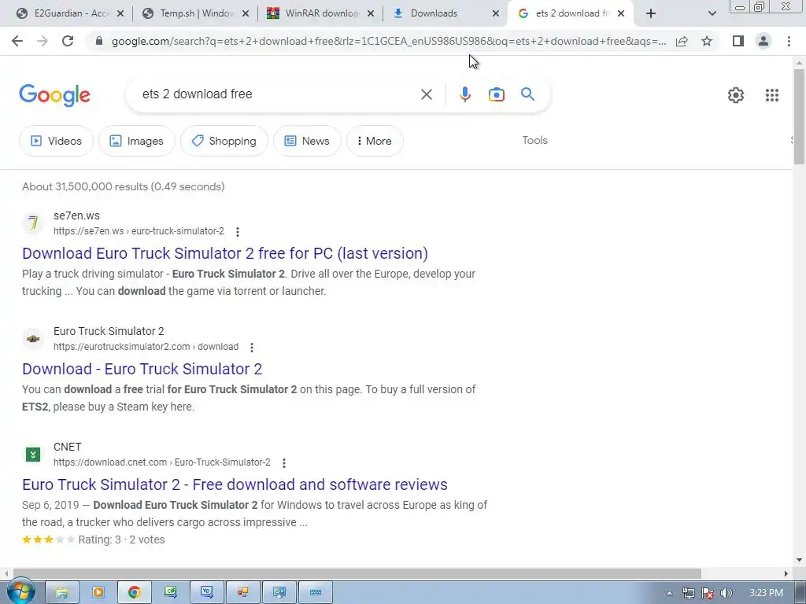Open browser side panel
Screen dimensions: 806x604
tap(738, 41)
